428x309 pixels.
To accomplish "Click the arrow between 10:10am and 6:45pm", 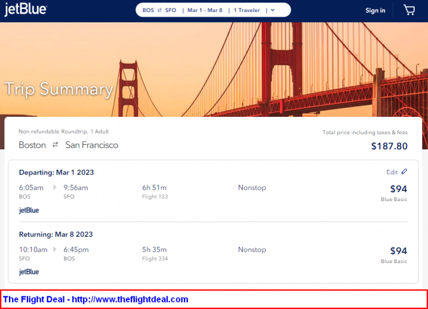I will 54,249.
